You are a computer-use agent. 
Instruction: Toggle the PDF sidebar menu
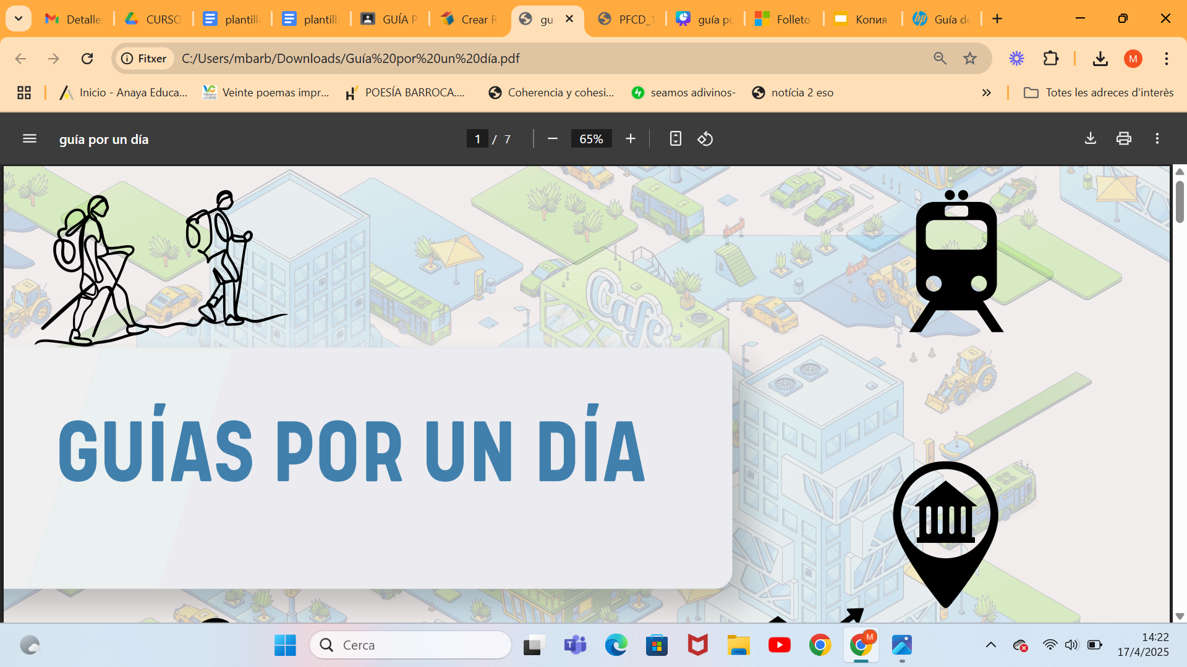pyautogui.click(x=30, y=139)
